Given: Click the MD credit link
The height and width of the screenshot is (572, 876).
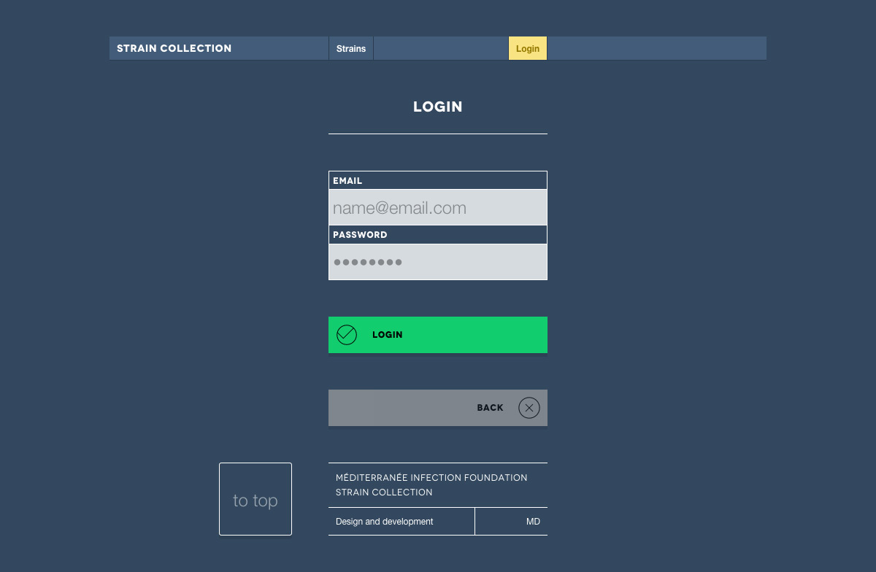Looking at the screenshot, I should click(x=533, y=522).
